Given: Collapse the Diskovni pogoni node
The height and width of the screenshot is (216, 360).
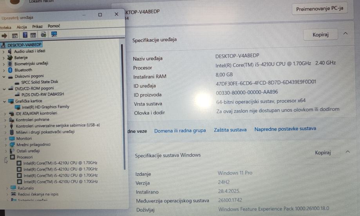Looking at the screenshot, I should coord(4,76).
